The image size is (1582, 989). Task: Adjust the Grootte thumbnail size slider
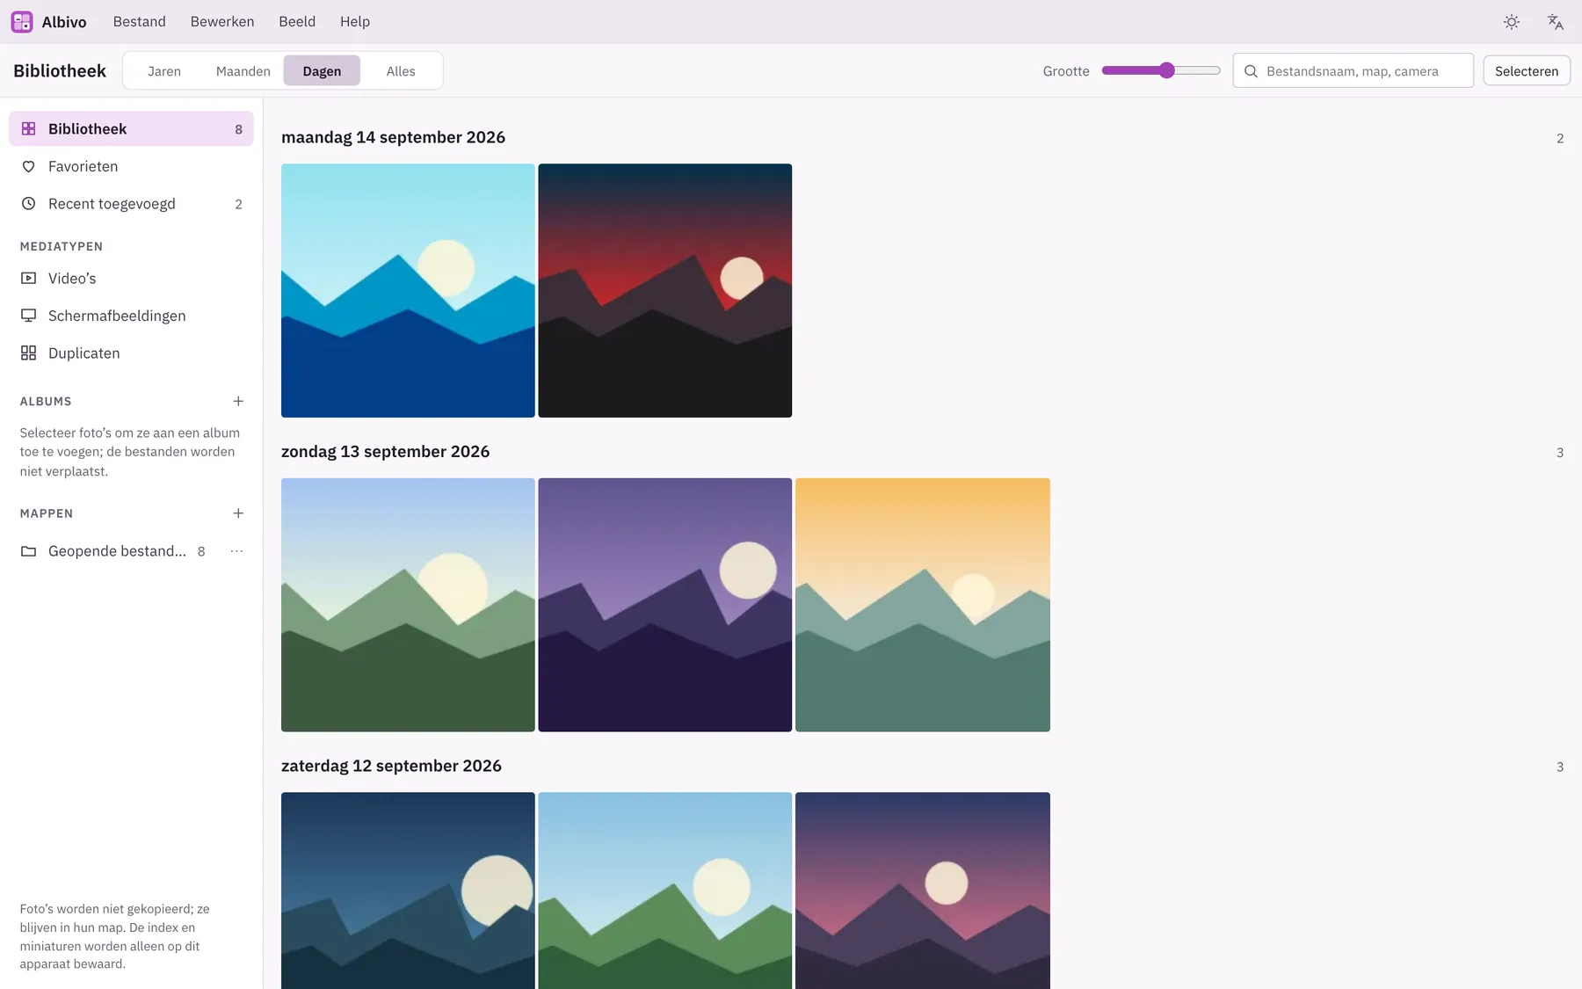1161,70
